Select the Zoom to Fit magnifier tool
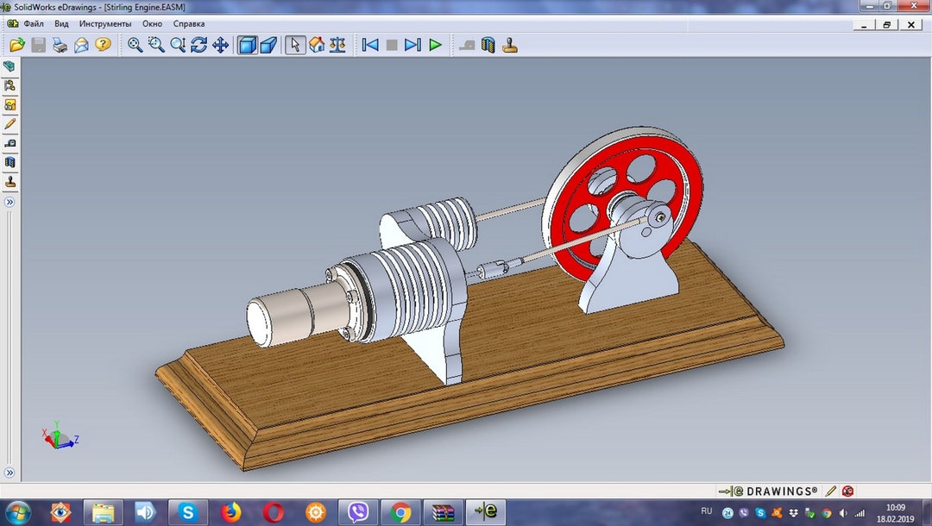This screenshot has width=932, height=526. coord(135,45)
